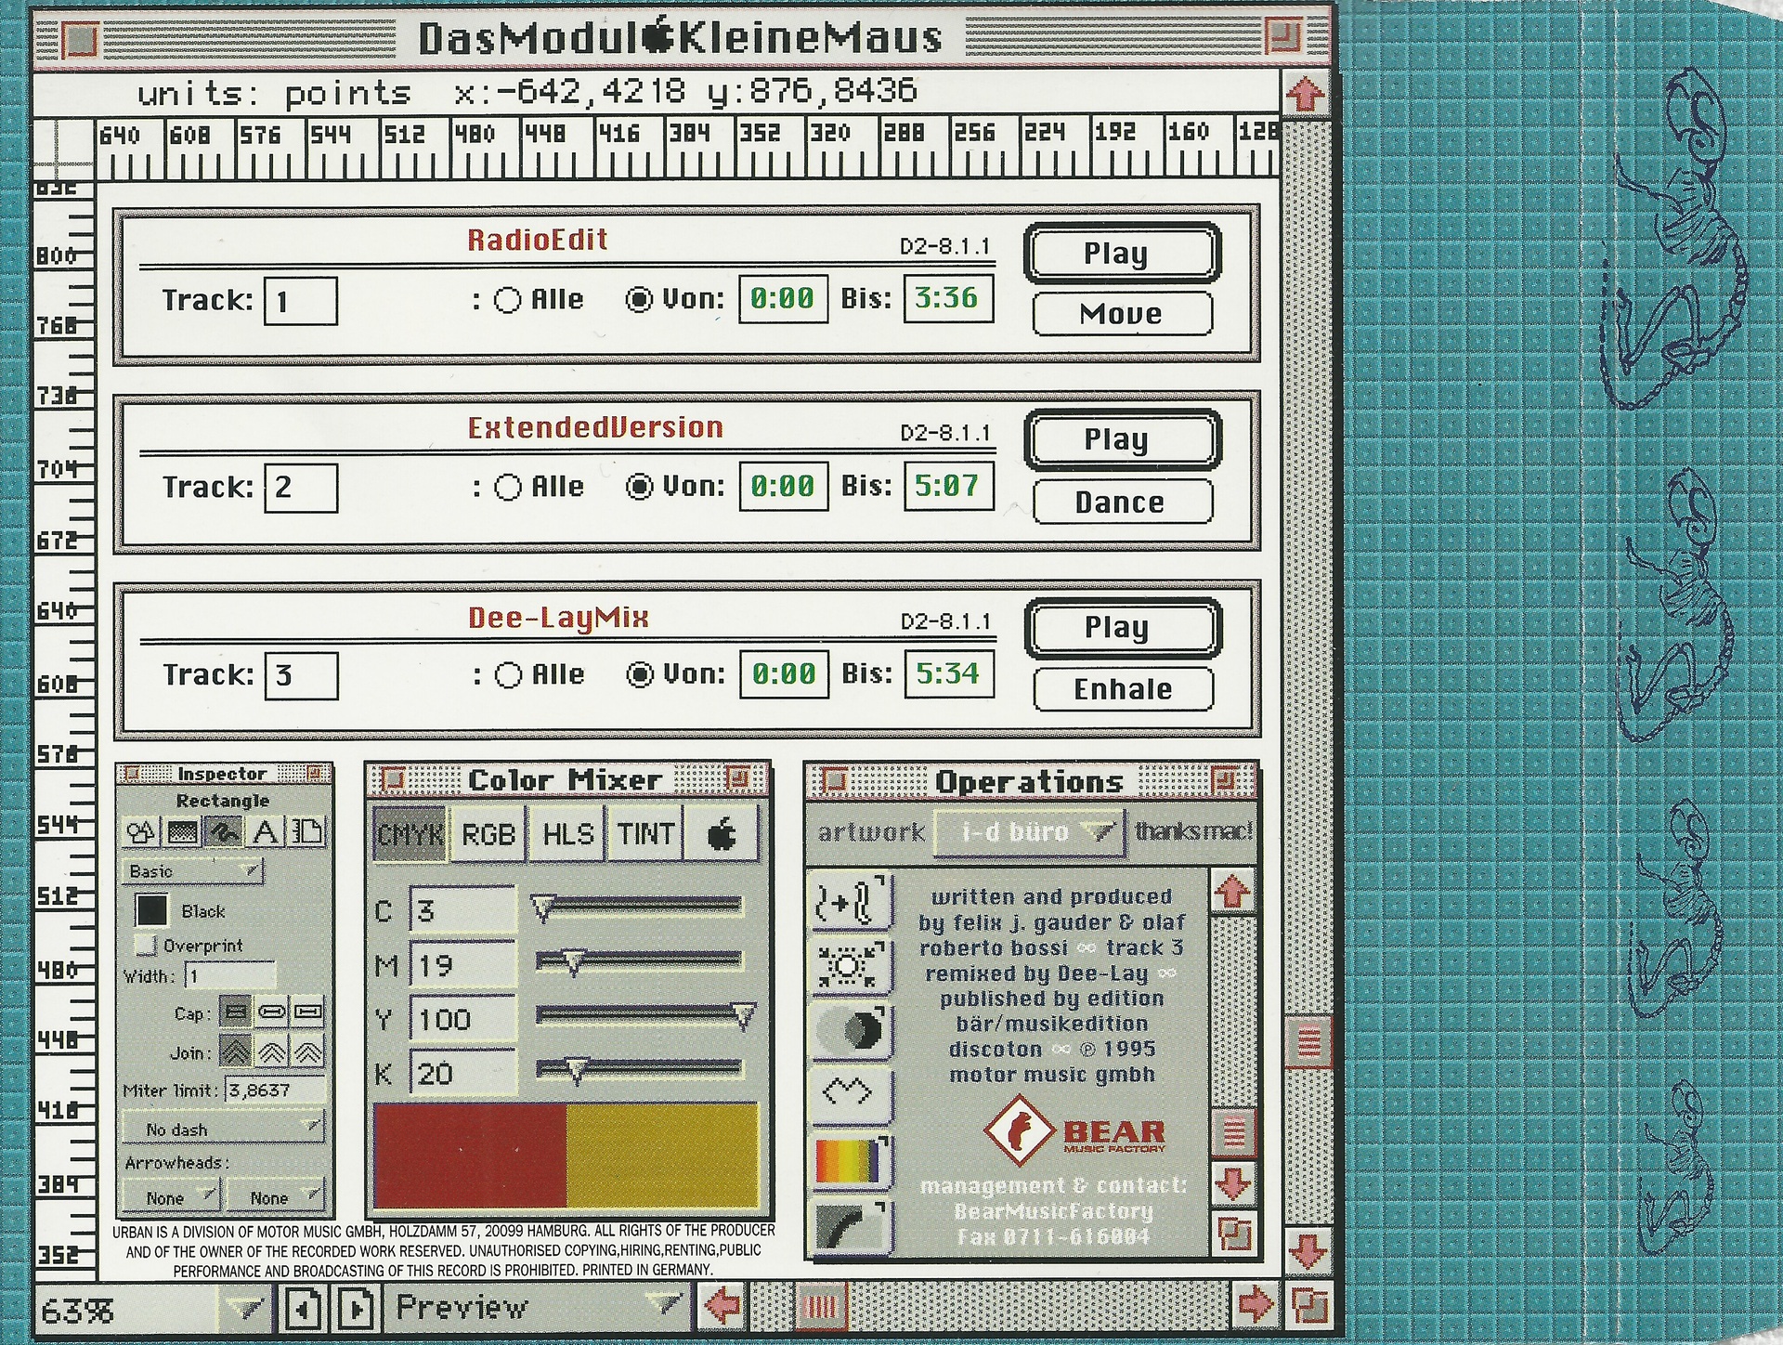The width and height of the screenshot is (1783, 1345).
Task: Click the black stroke color swatch
Action: point(151,909)
